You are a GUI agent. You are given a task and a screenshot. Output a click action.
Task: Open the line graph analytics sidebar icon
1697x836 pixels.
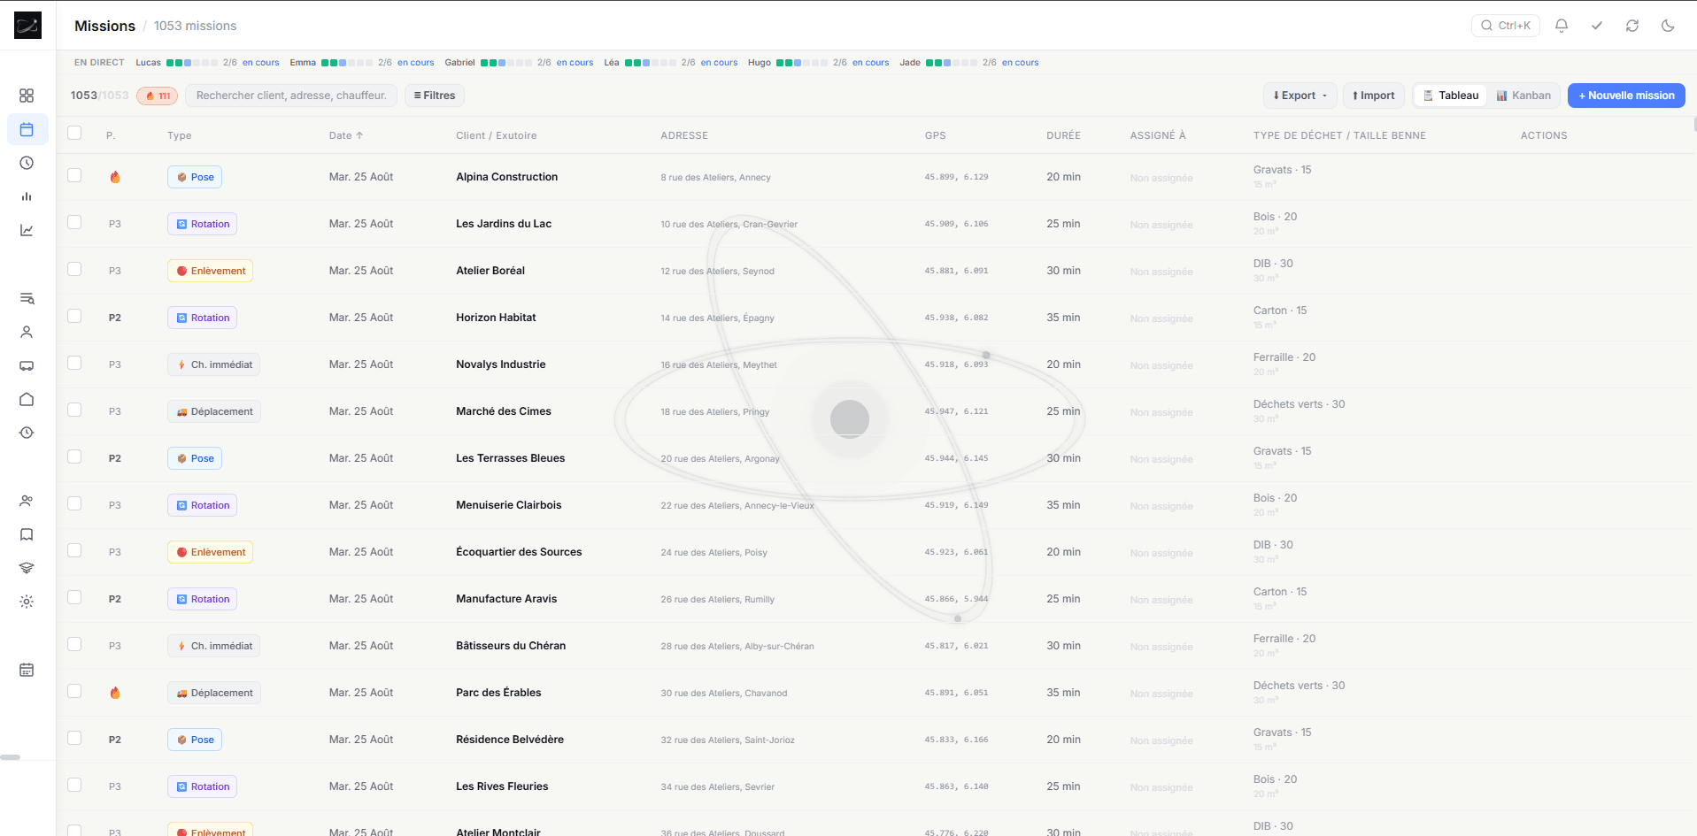click(x=27, y=230)
